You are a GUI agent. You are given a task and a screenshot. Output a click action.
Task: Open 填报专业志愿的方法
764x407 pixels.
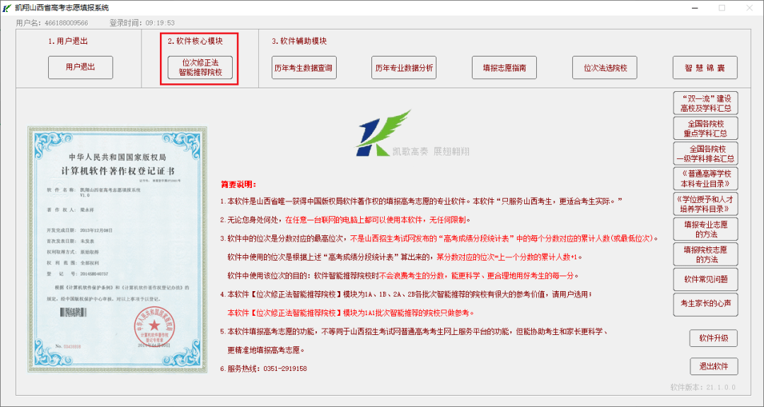705,230
